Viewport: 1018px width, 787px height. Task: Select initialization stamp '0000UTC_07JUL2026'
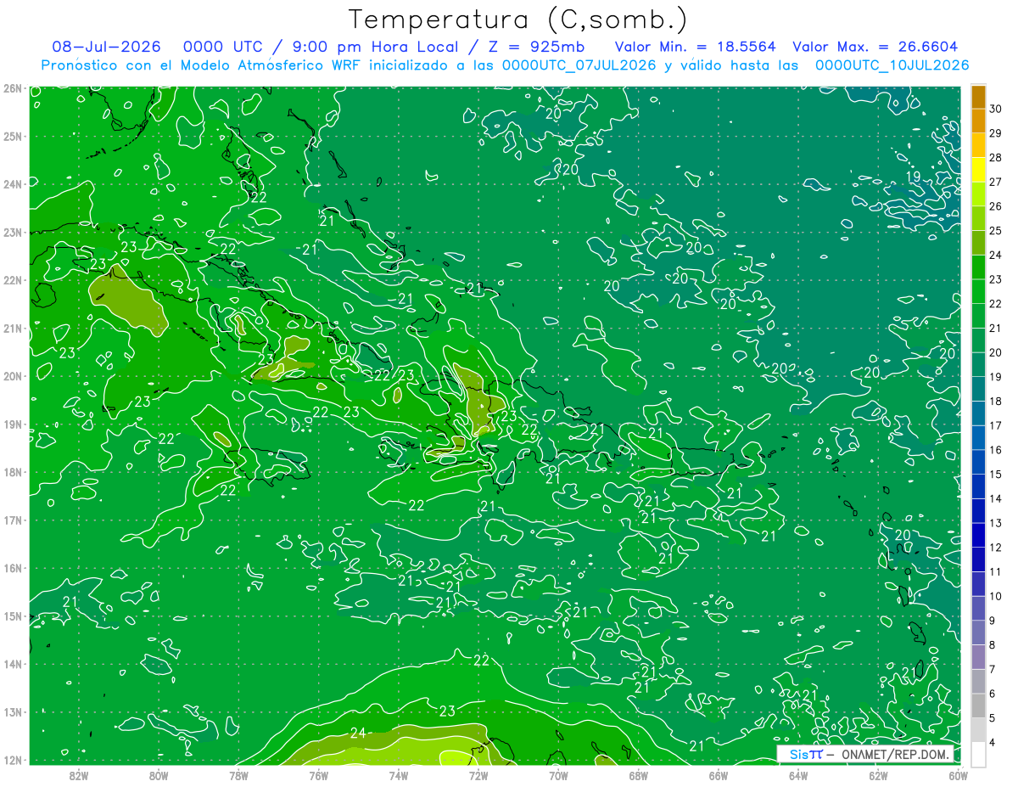tap(579, 65)
